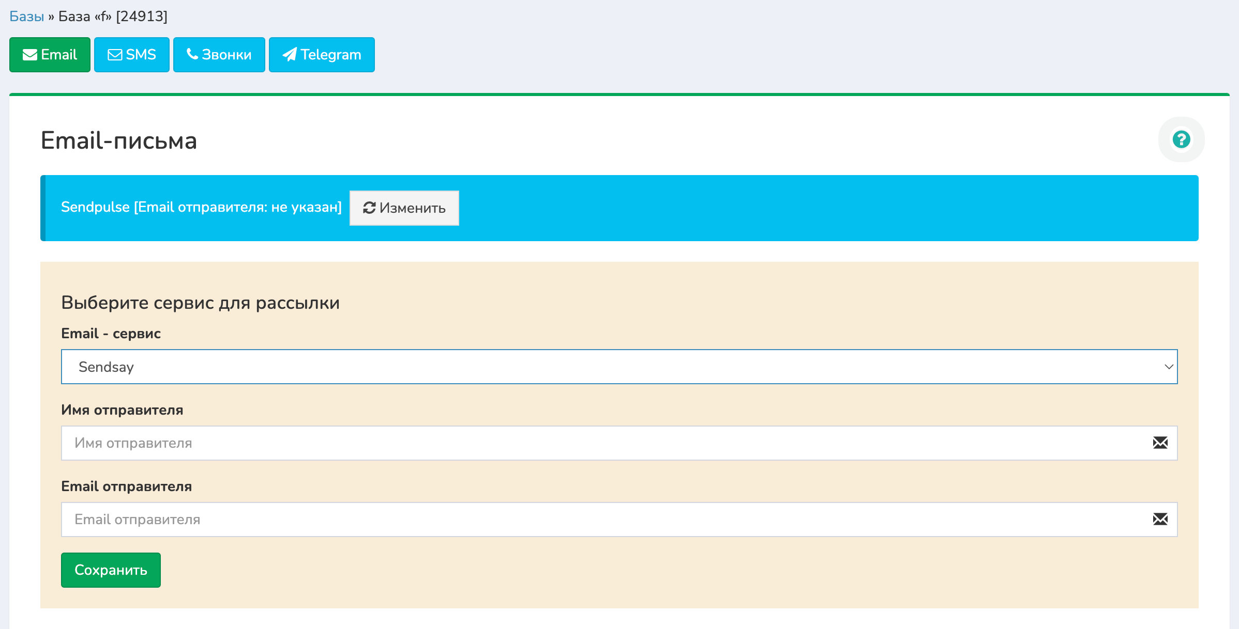Click the Email отправителя field label
Viewport: 1239px width, 629px height.
[126, 486]
